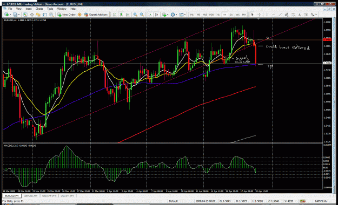Switch to the USDCHF,H4 chart tab
Screen dimensions: 338x205
point(49,196)
